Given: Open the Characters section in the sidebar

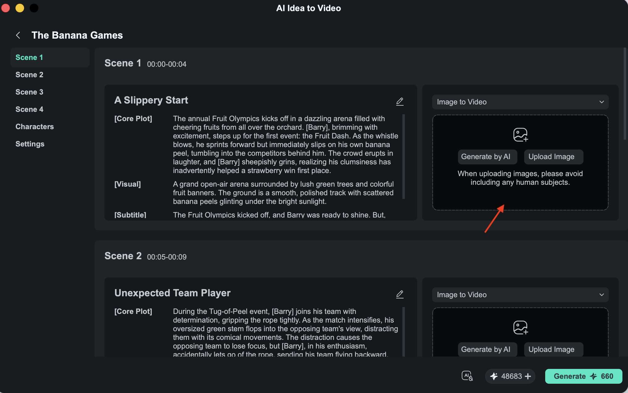Looking at the screenshot, I should coord(35,127).
